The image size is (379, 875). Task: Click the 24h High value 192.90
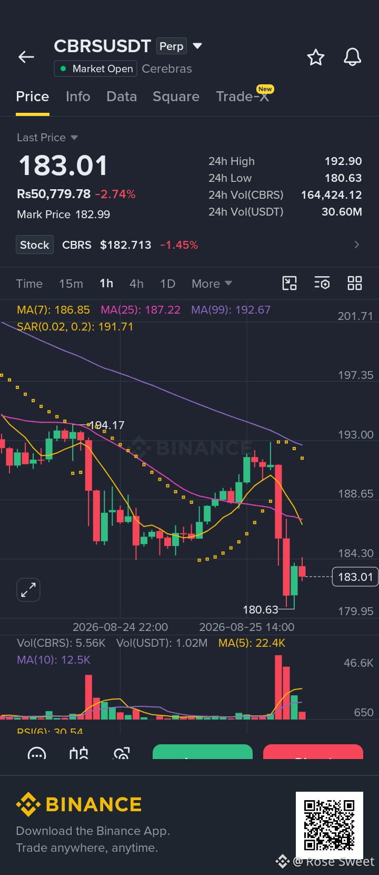point(343,161)
